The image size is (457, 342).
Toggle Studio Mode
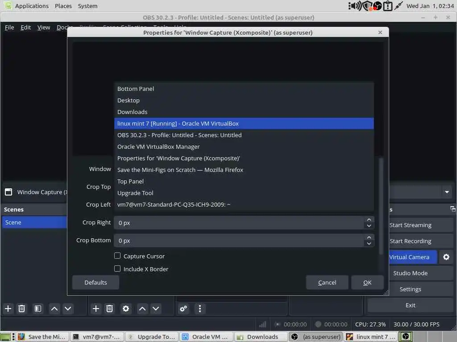[x=421, y=273]
